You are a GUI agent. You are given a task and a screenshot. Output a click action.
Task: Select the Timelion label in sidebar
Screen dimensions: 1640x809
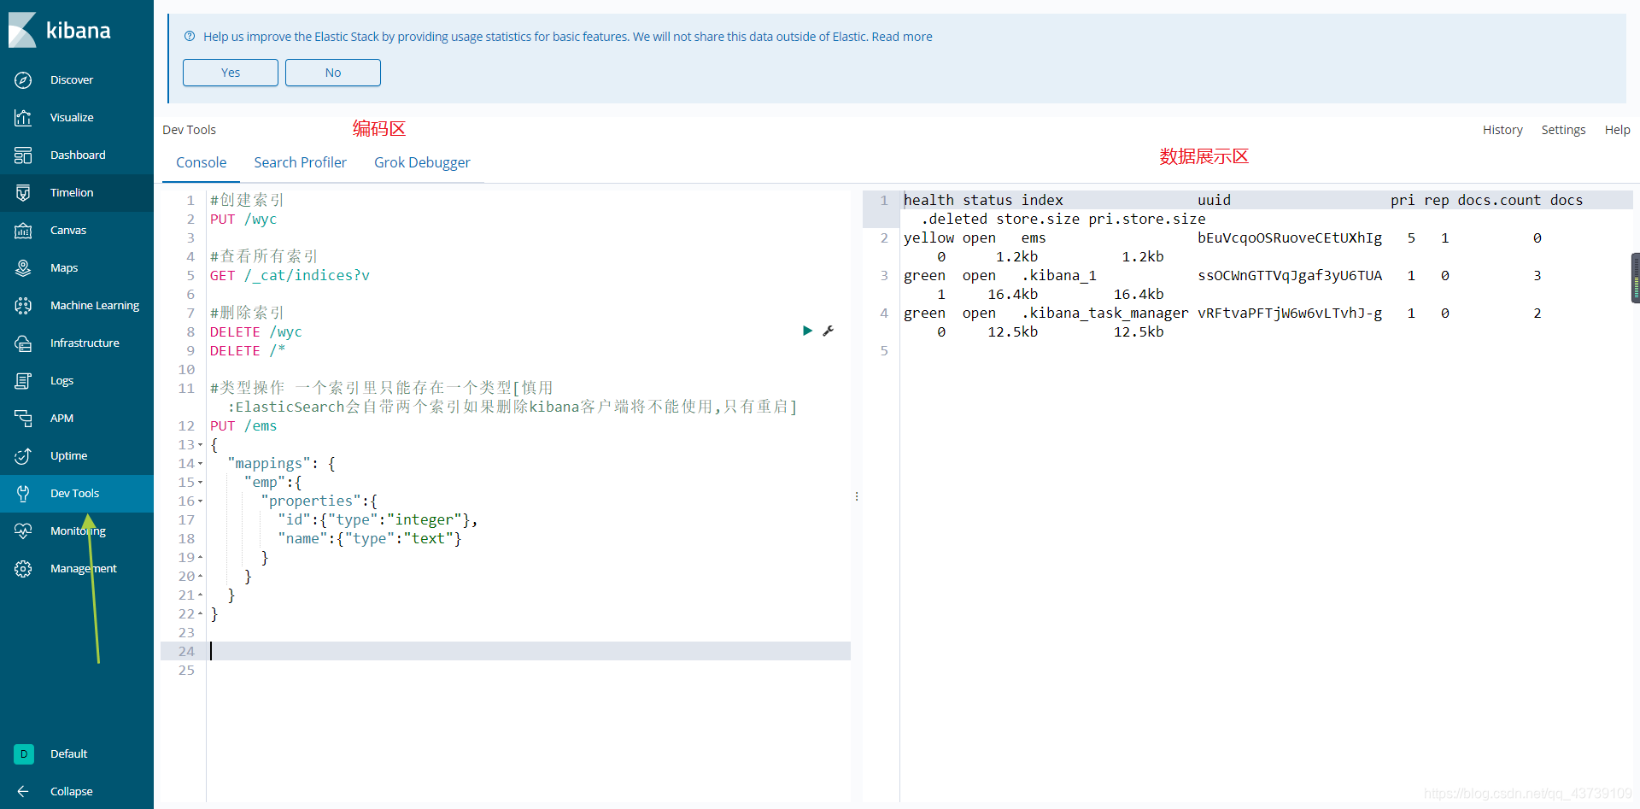point(72,192)
